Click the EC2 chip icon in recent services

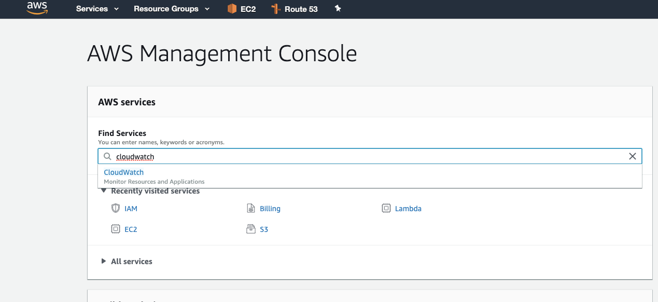tap(116, 229)
